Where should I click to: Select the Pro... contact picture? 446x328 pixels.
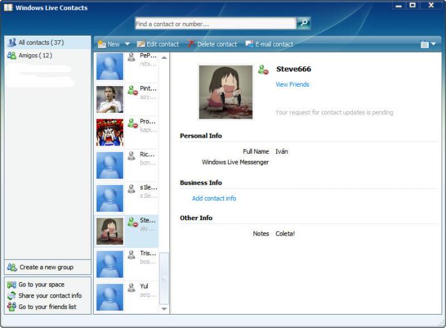110,133
